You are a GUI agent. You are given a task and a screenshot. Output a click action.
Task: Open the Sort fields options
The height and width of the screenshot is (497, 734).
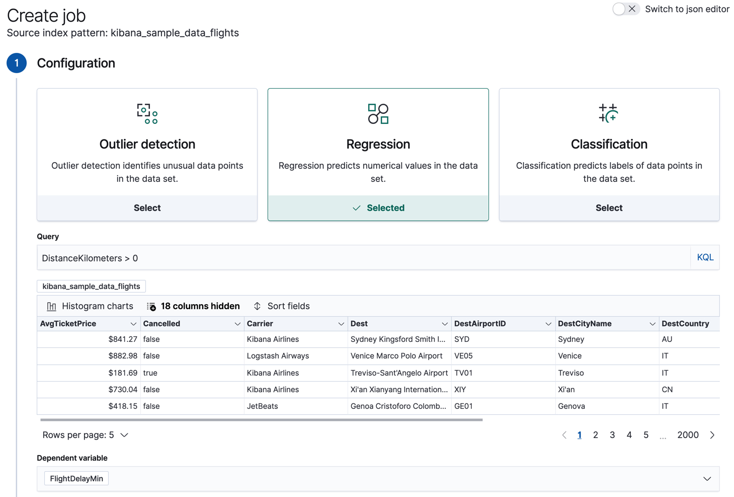point(282,306)
